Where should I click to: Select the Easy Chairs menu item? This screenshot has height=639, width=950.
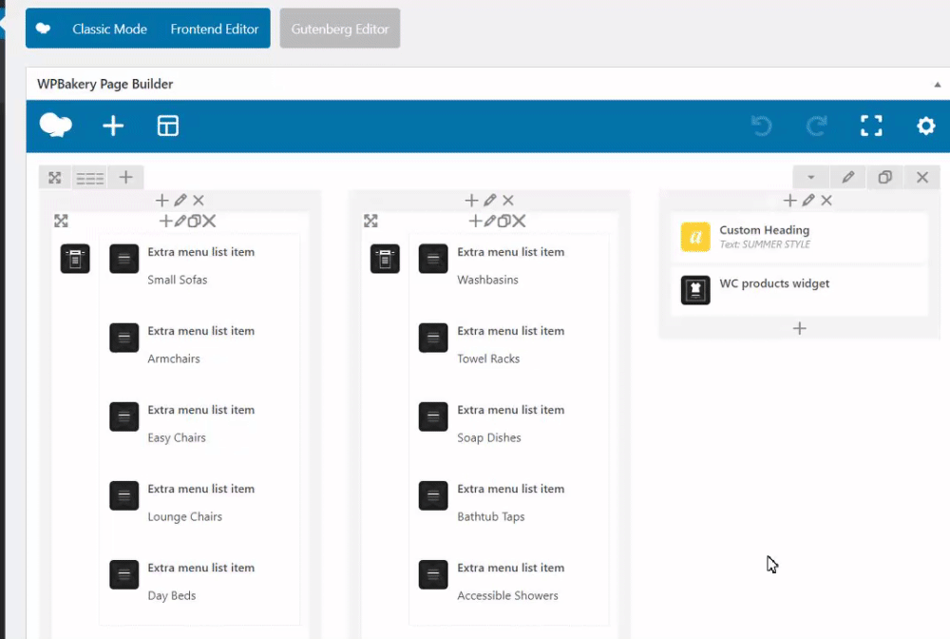[x=177, y=437]
